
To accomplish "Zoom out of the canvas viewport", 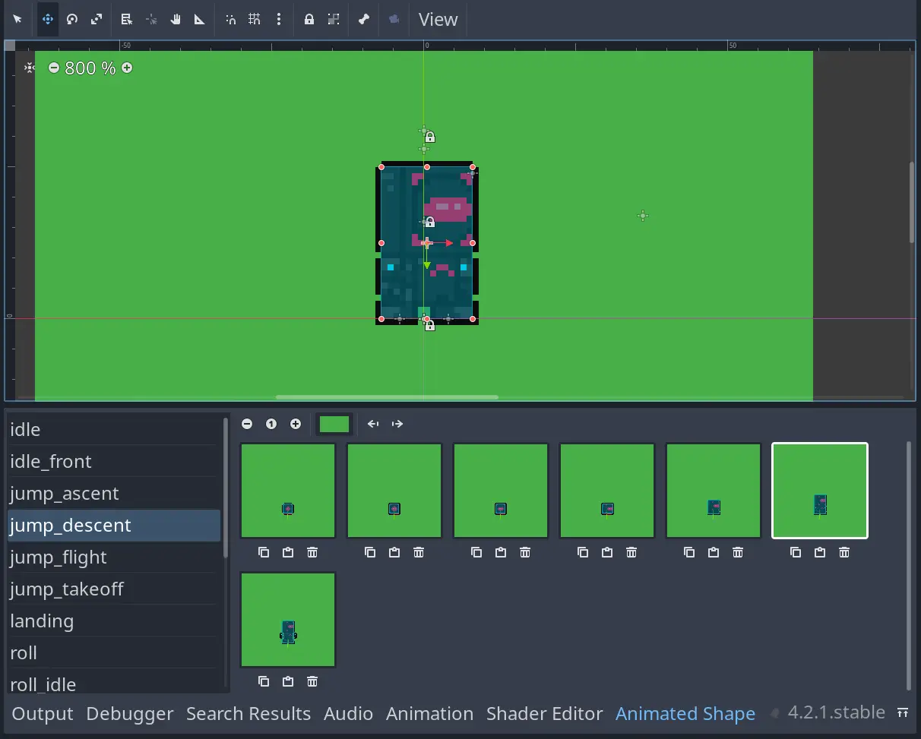I will click(x=54, y=68).
